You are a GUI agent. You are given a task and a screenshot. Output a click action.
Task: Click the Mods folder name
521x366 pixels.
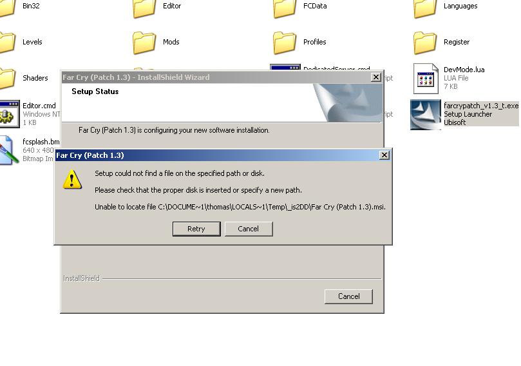tap(171, 42)
